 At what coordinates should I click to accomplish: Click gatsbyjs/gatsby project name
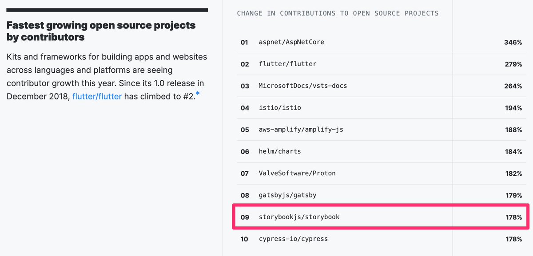[x=287, y=195]
